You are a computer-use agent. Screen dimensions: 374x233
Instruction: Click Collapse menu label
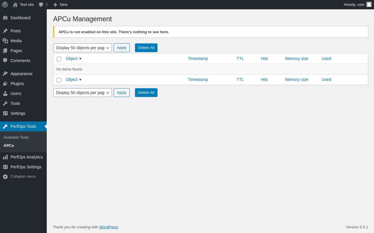point(23,176)
